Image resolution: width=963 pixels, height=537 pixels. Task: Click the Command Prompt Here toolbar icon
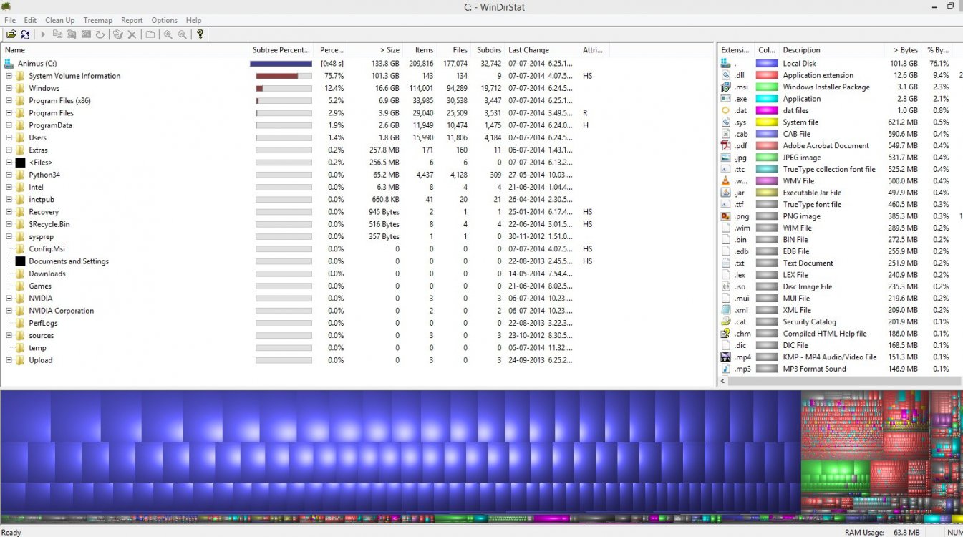(x=86, y=34)
